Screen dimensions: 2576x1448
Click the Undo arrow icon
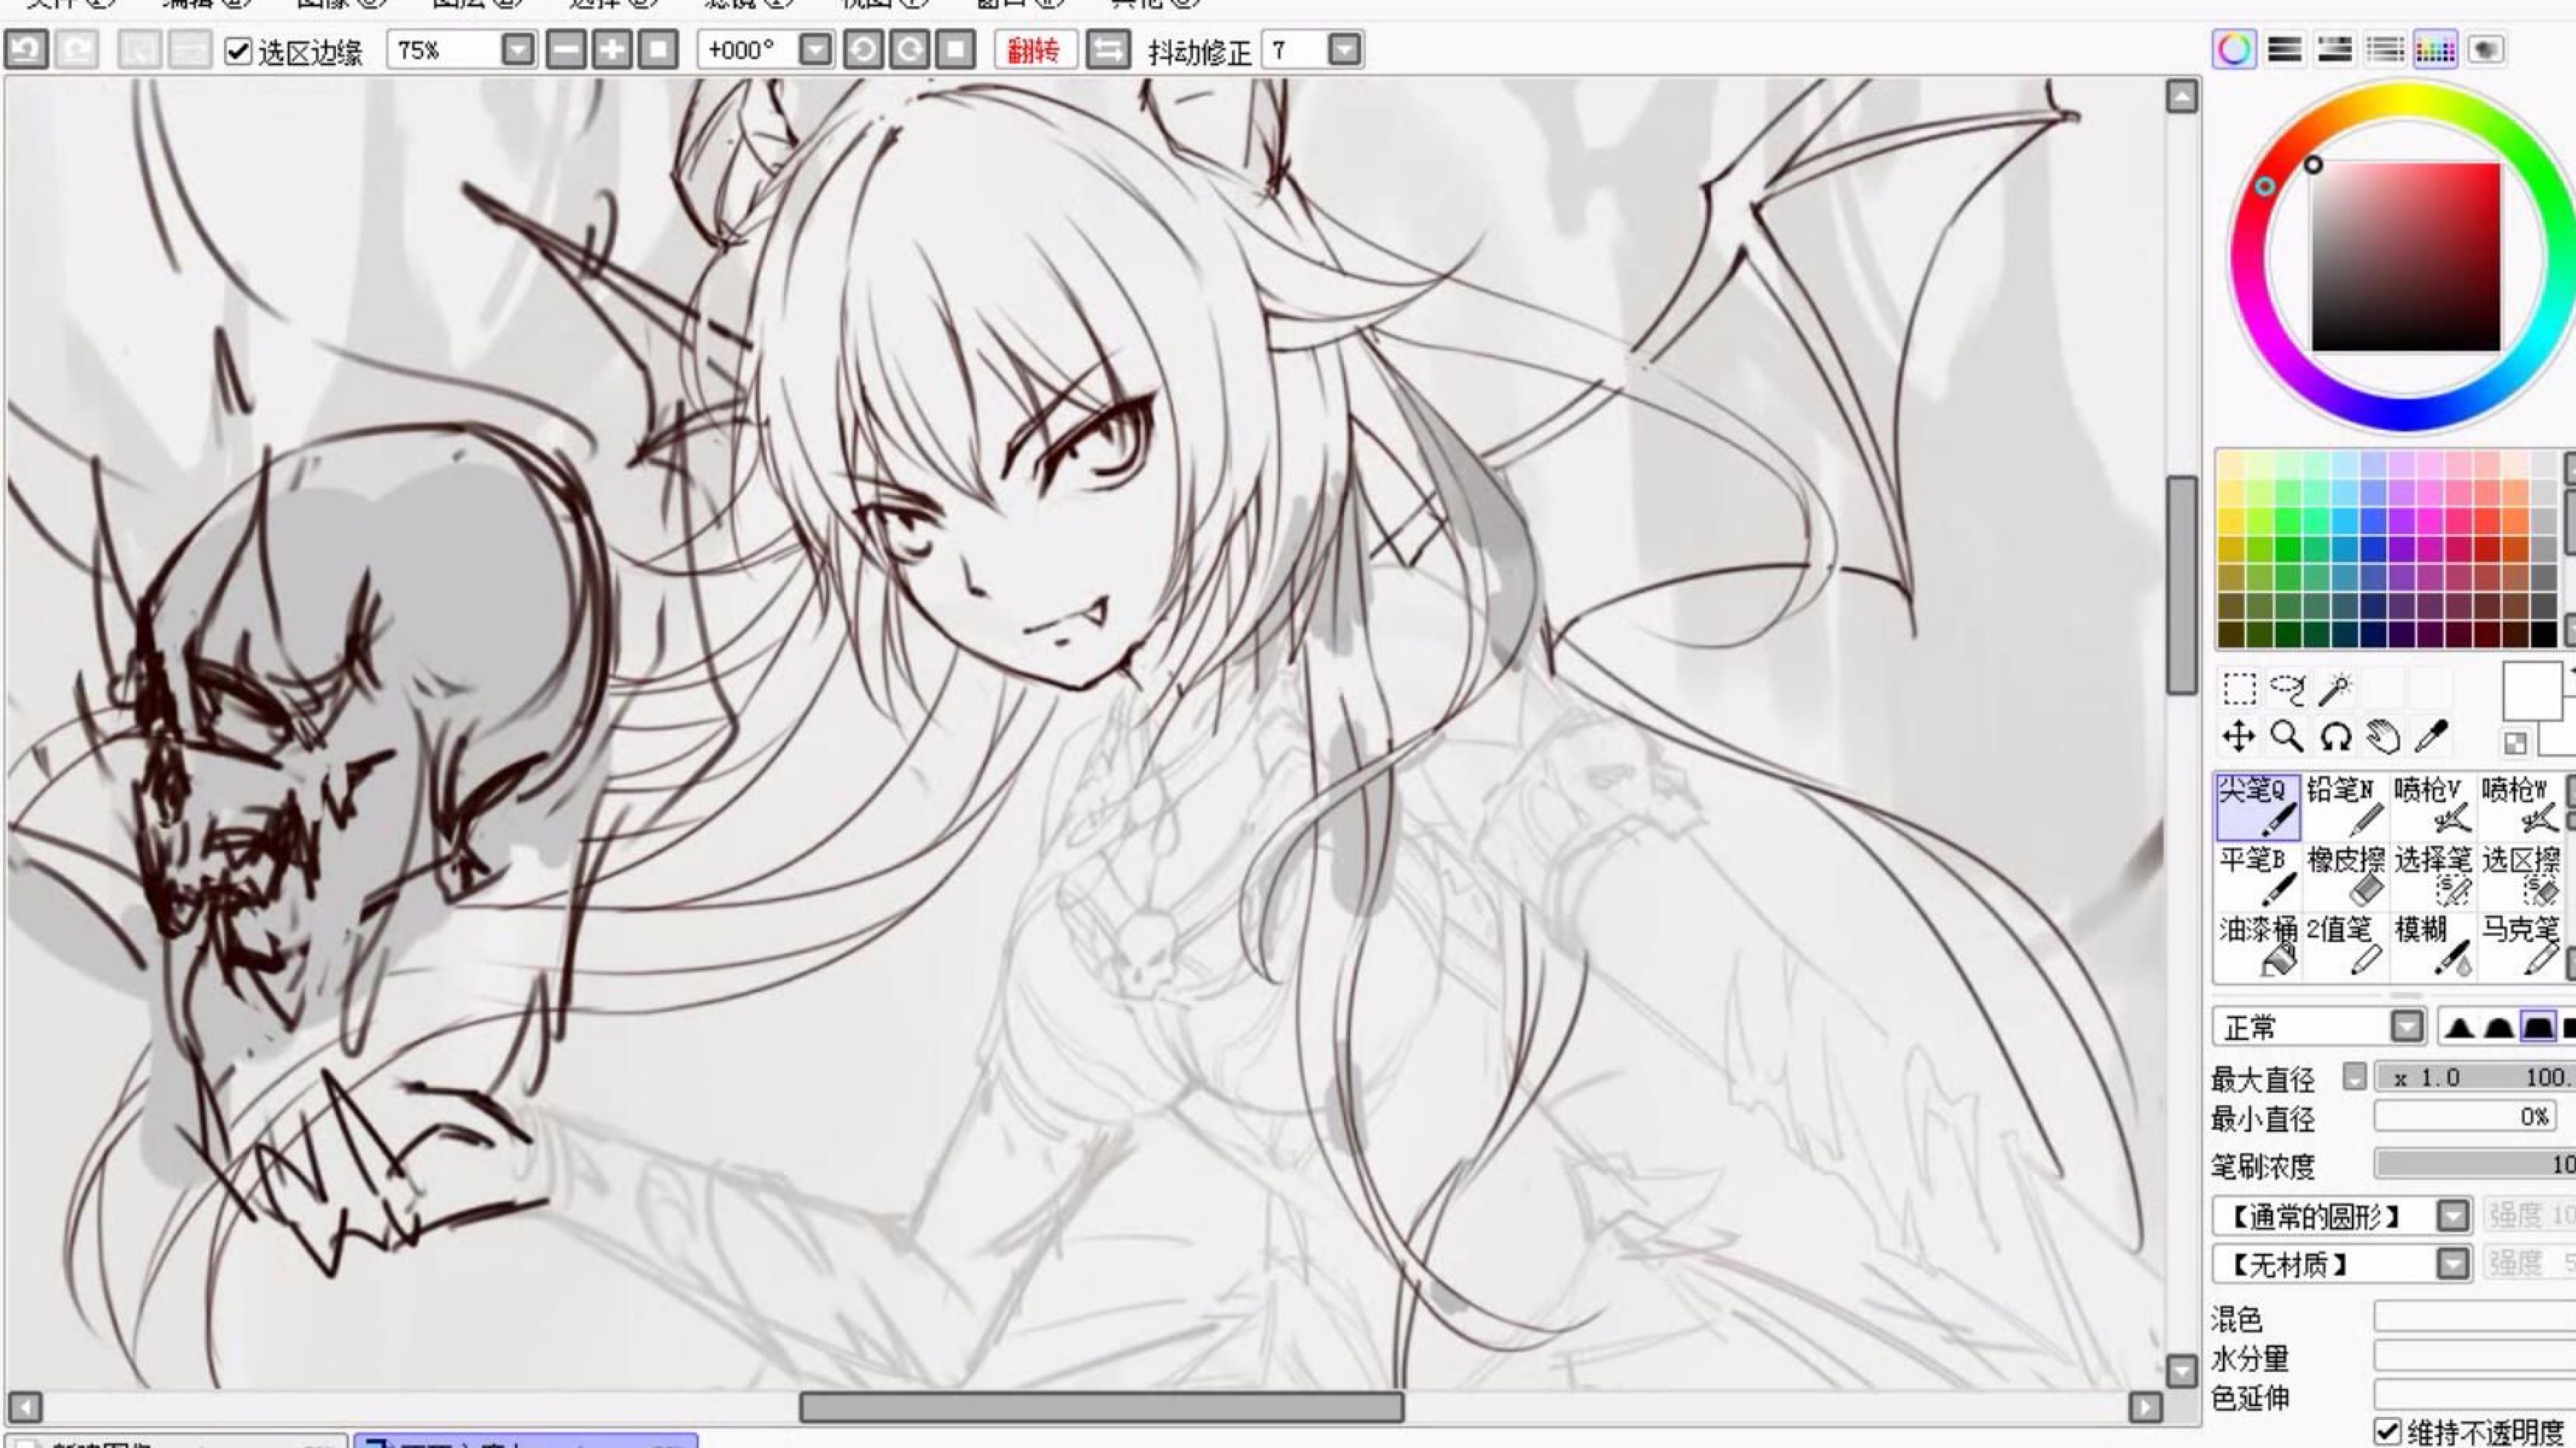27,50
